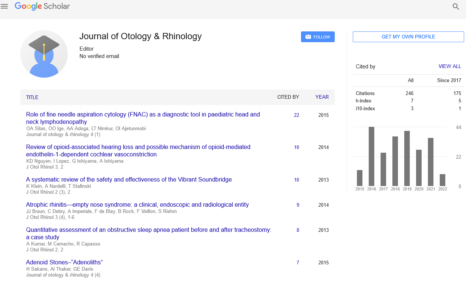
Task: Click the Follow button
Action: (x=318, y=37)
